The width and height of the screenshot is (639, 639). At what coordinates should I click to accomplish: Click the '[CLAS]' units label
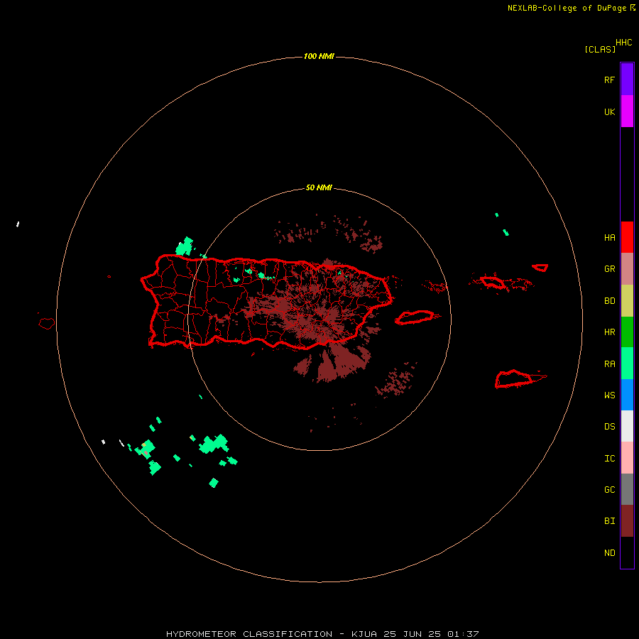[600, 49]
